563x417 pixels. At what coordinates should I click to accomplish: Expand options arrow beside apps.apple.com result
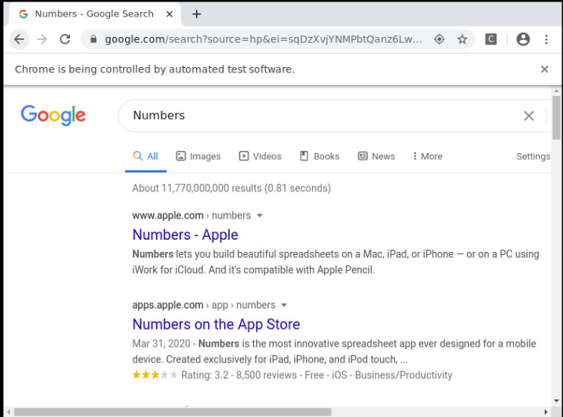(284, 305)
